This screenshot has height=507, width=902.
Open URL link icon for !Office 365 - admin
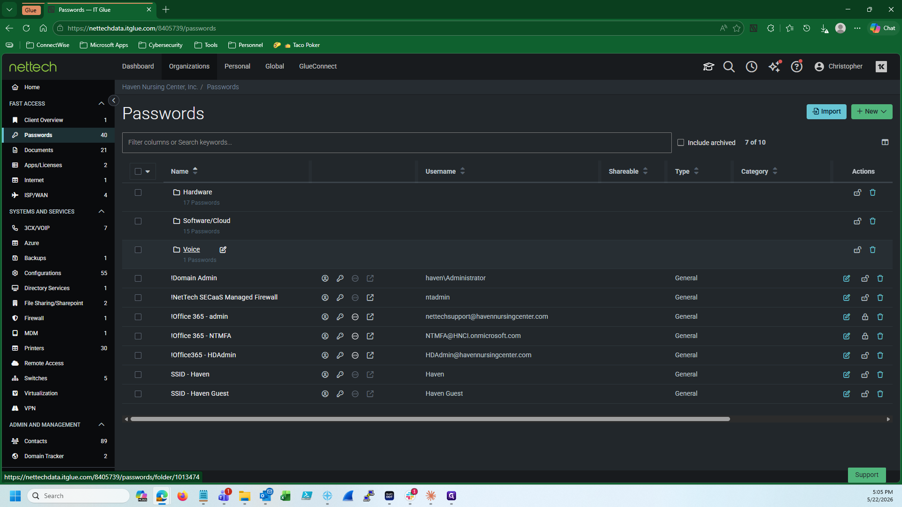pos(370,317)
